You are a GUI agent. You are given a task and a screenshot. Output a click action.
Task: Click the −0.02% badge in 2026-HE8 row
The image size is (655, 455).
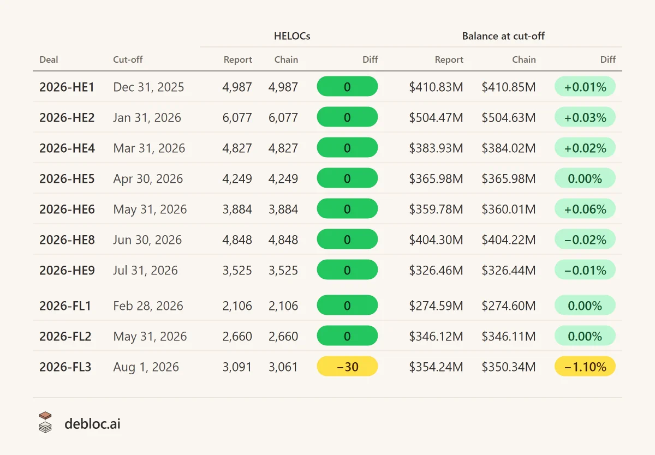pyautogui.click(x=585, y=240)
